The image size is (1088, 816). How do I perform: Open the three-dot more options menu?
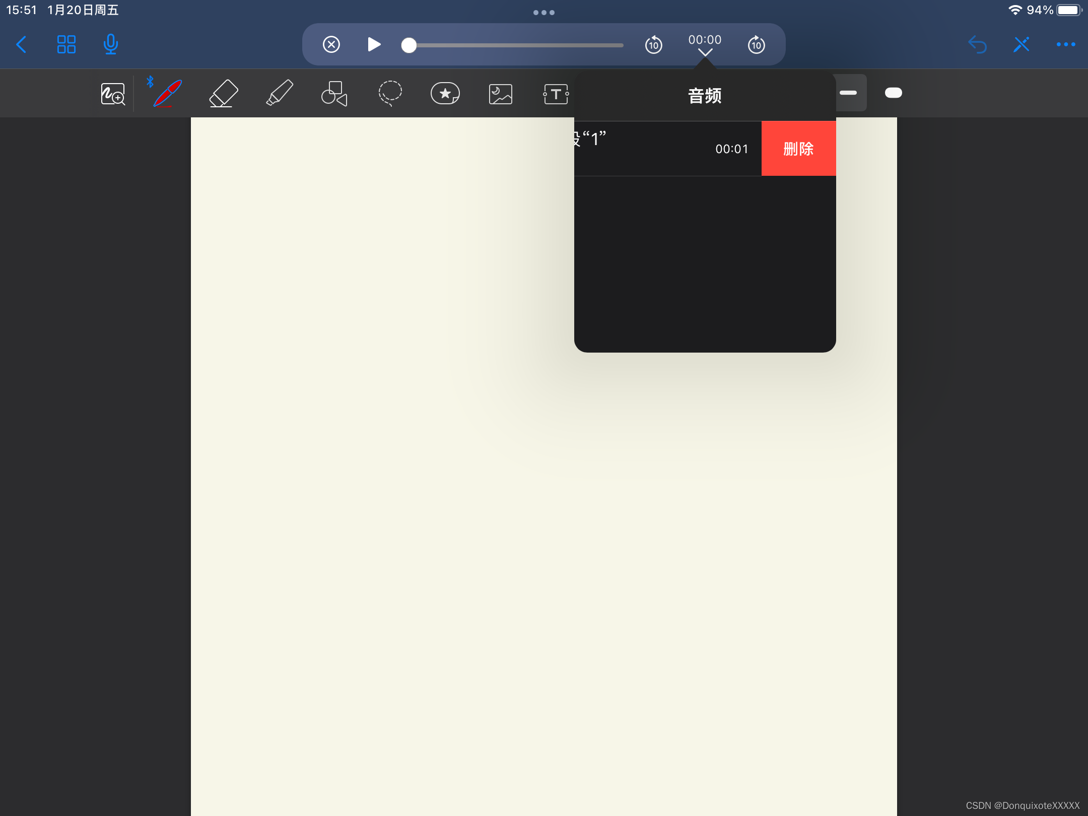[1066, 44]
